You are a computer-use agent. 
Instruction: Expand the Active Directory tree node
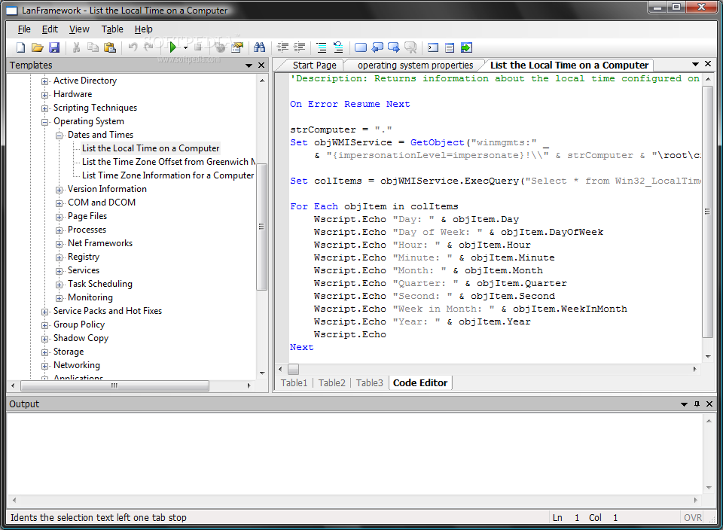tap(44, 81)
